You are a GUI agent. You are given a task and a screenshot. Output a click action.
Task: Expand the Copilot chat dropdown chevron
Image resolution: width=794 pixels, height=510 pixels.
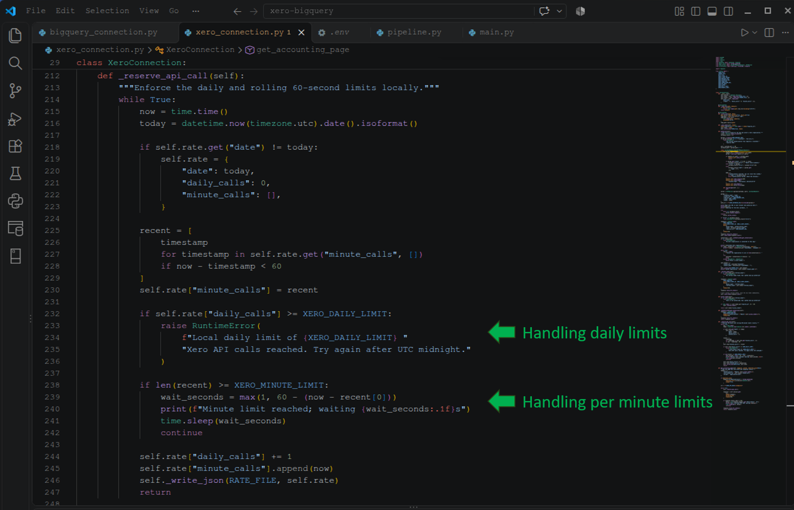559,11
